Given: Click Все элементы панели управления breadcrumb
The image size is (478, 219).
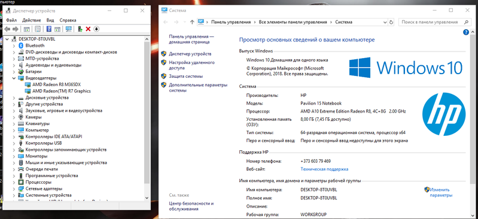Looking at the screenshot, I should pos(293,22).
